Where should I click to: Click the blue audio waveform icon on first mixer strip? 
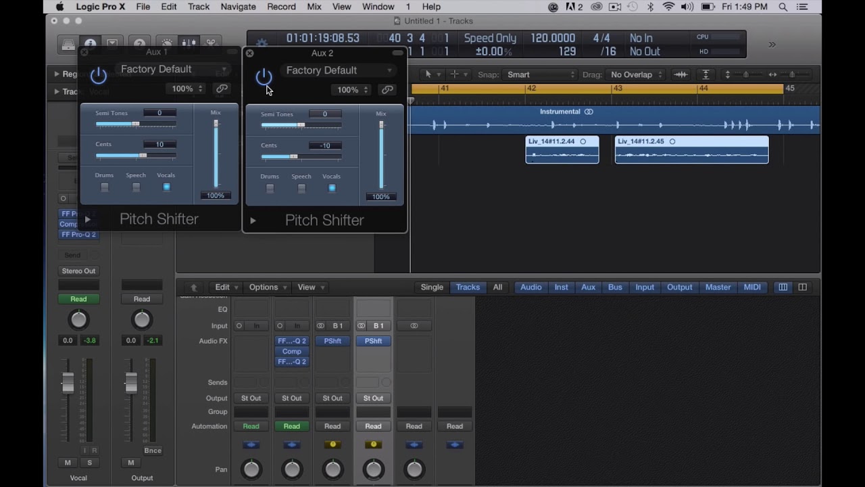[251, 444]
